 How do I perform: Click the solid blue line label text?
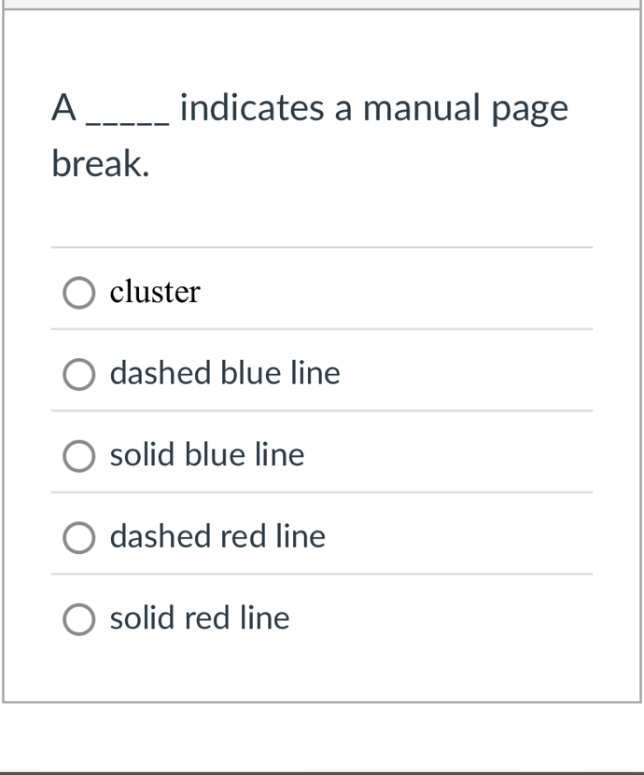pos(207,455)
